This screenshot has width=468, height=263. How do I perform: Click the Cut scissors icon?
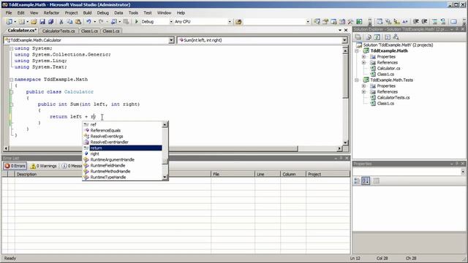tap(61, 21)
